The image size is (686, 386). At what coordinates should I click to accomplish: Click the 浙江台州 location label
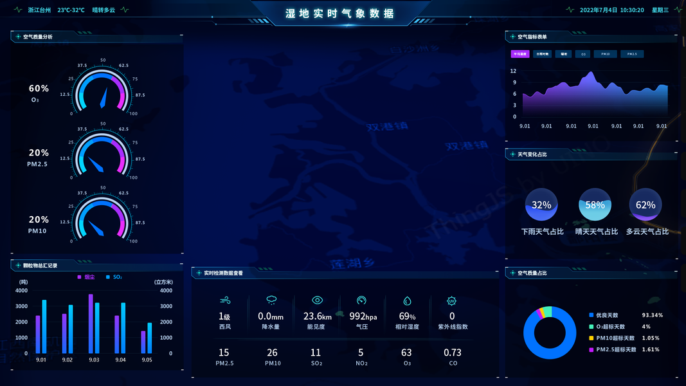[x=39, y=10]
